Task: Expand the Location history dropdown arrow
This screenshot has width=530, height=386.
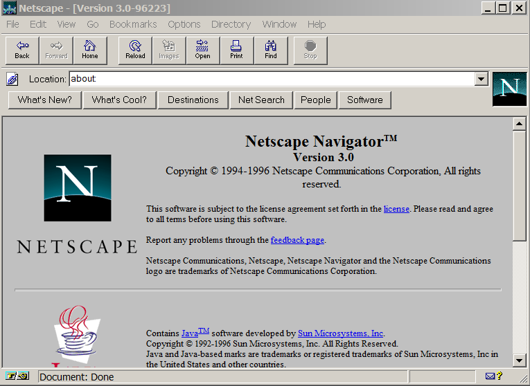Action: [482, 79]
